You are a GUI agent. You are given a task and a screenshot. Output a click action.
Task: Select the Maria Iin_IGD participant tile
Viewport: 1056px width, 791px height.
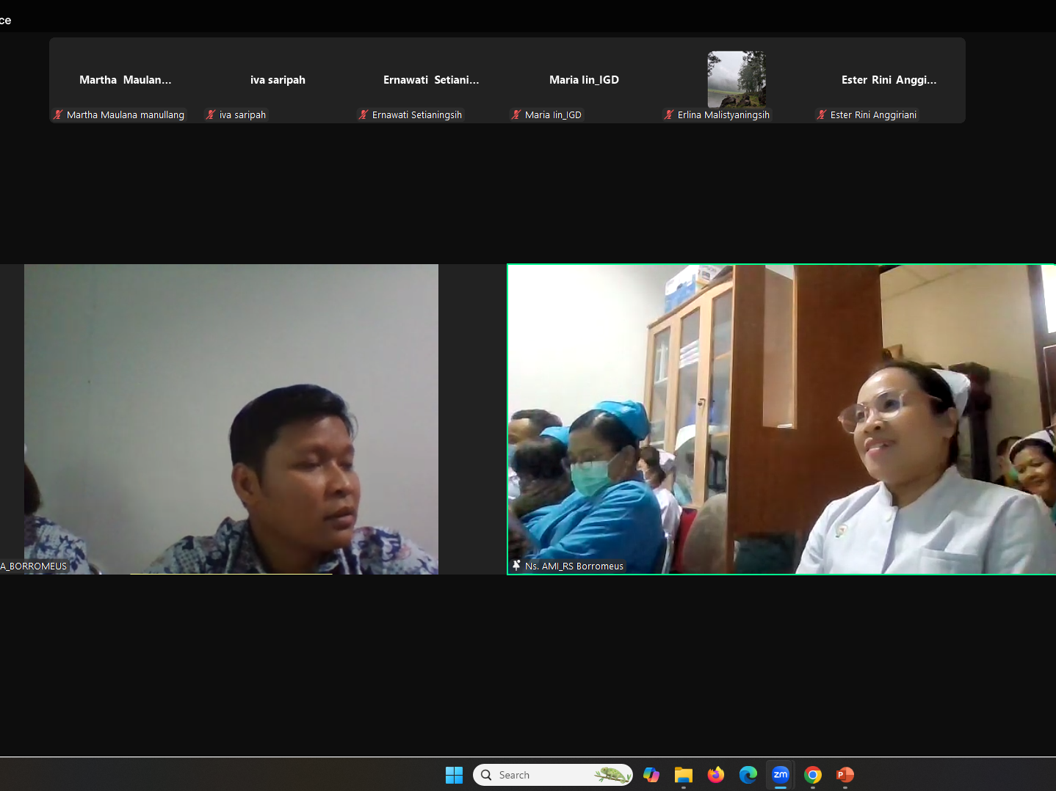(584, 80)
